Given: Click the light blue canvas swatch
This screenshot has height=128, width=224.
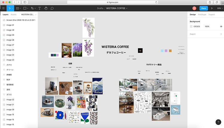Looking at the screenshot, I should pos(162,51).
